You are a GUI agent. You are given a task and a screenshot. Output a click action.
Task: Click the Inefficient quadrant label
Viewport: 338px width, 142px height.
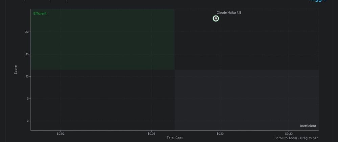tap(308, 126)
